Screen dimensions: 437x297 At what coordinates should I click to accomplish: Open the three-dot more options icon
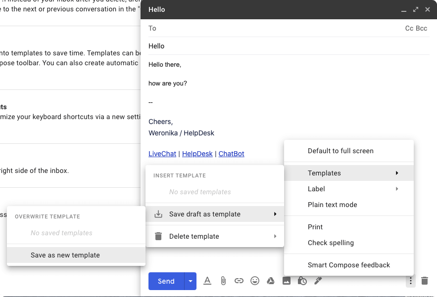(x=411, y=281)
